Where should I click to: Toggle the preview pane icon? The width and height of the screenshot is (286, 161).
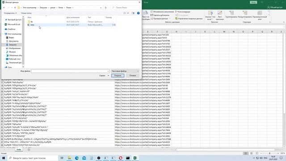133,13
